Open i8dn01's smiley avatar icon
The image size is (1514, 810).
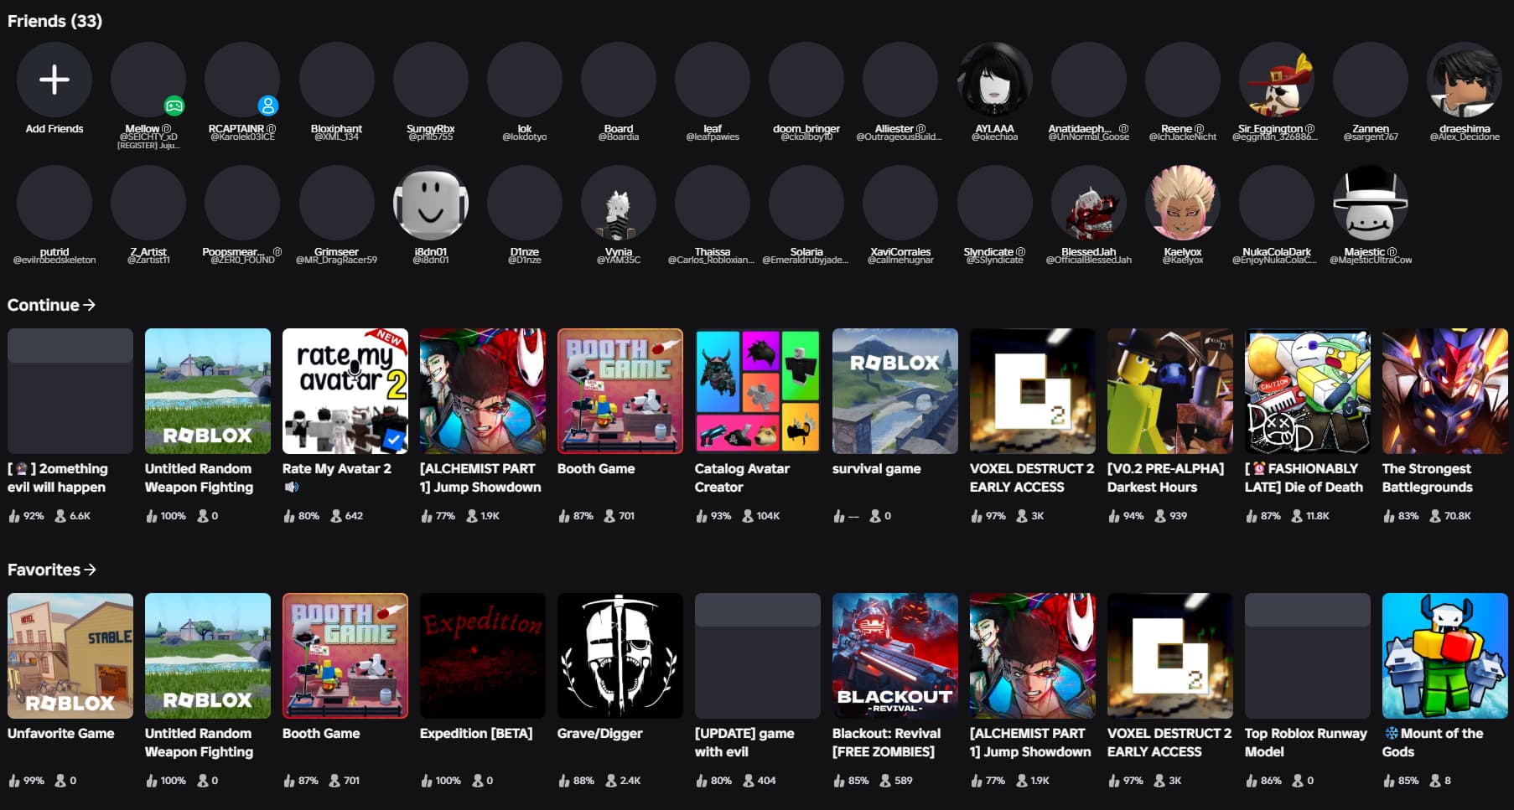431,203
